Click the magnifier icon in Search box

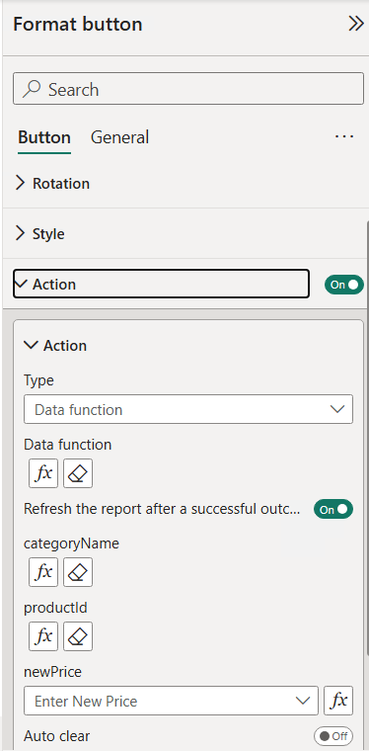click(x=32, y=89)
